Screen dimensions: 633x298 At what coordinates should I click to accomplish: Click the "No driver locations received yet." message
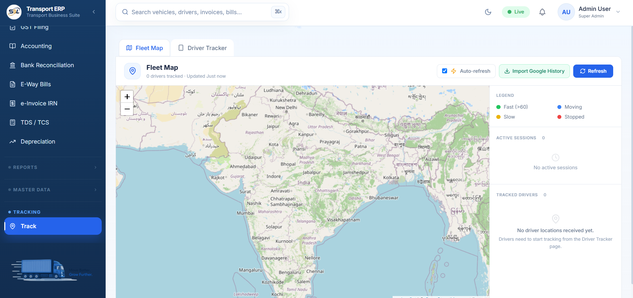click(555, 230)
